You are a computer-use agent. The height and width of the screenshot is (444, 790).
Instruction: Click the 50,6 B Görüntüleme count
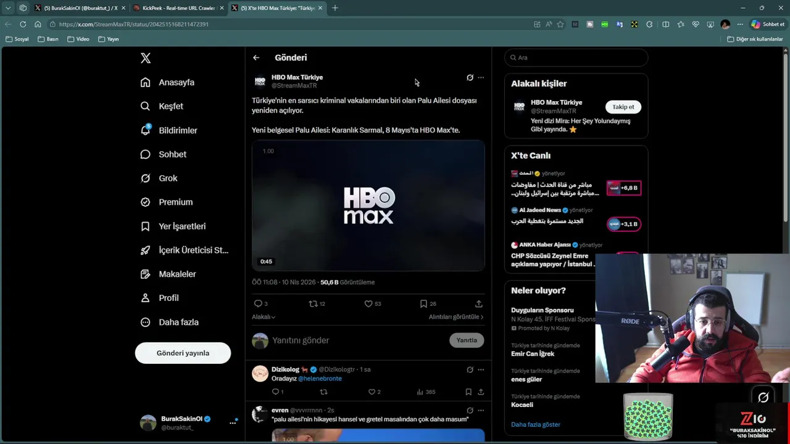point(347,282)
